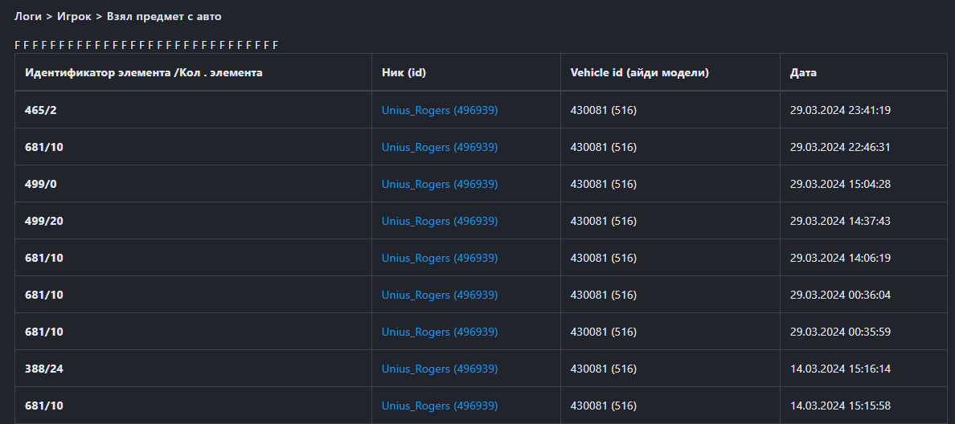Open Unius_Rogers link in the 465/2 row

coord(440,110)
